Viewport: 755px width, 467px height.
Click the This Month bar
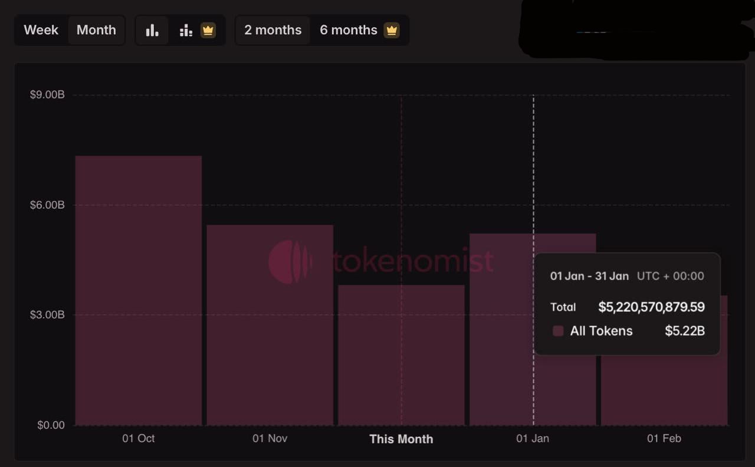coord(401,355)
